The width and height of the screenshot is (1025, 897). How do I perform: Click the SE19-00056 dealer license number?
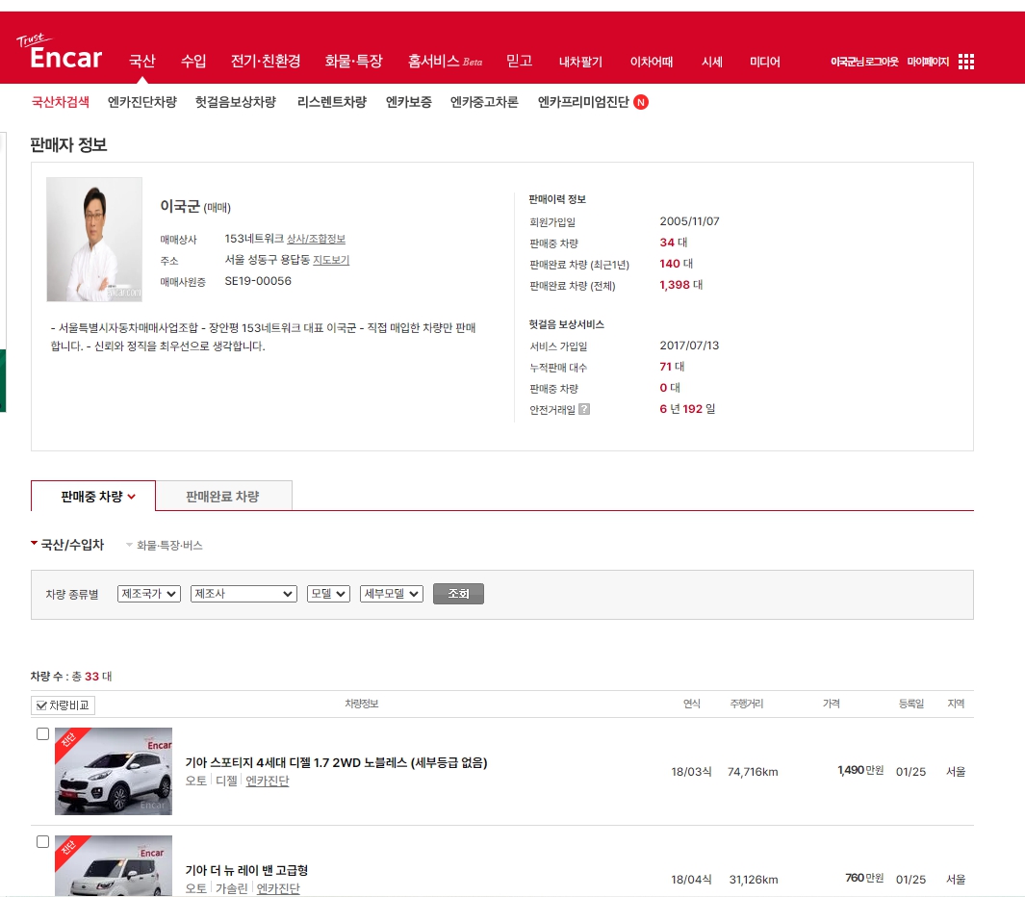258,281
